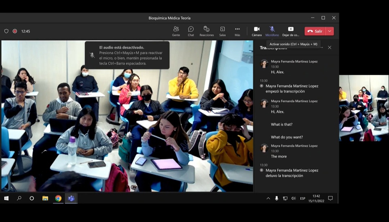
Task: Show hidden system tray icons
Action: click(x=268, y=198)
